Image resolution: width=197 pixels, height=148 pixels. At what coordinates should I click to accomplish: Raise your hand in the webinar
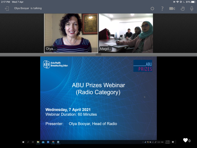[182, 8]
